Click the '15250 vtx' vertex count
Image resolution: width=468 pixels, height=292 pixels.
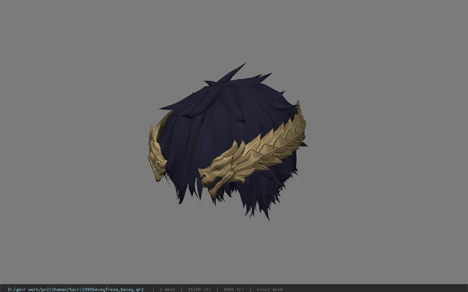(199, 289)
